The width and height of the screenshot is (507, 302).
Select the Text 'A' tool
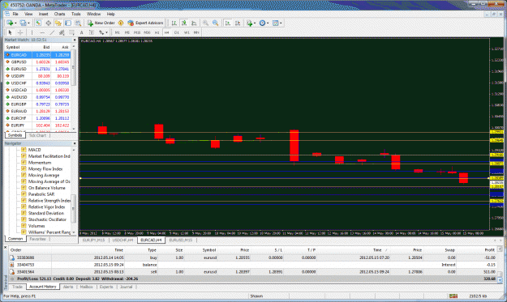pyautogui.click(x=81, y=32)
